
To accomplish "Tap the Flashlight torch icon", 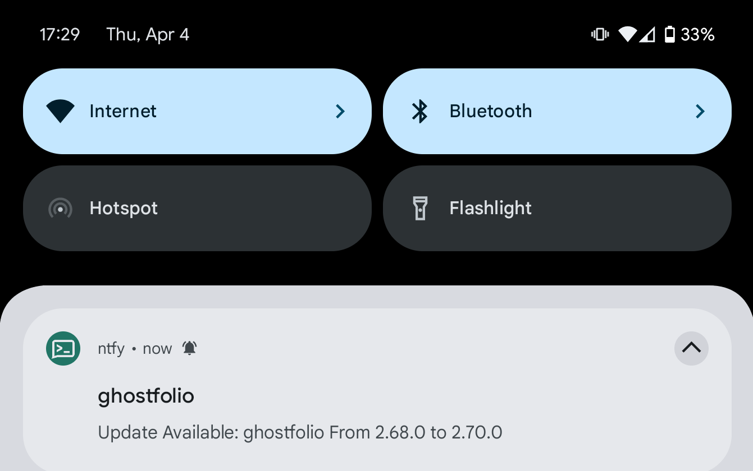I will [x=420, y=208].
